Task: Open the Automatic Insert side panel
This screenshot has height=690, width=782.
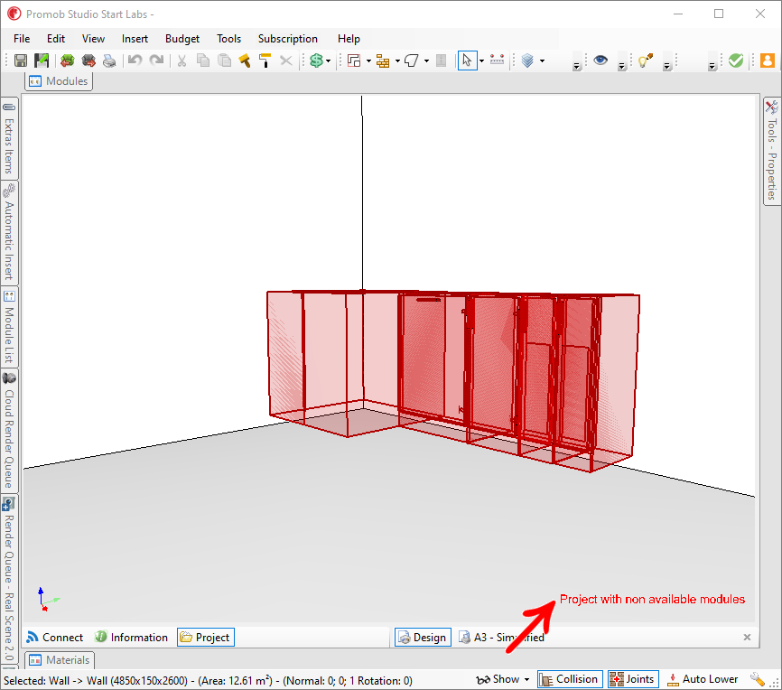Action: (9, 232)
